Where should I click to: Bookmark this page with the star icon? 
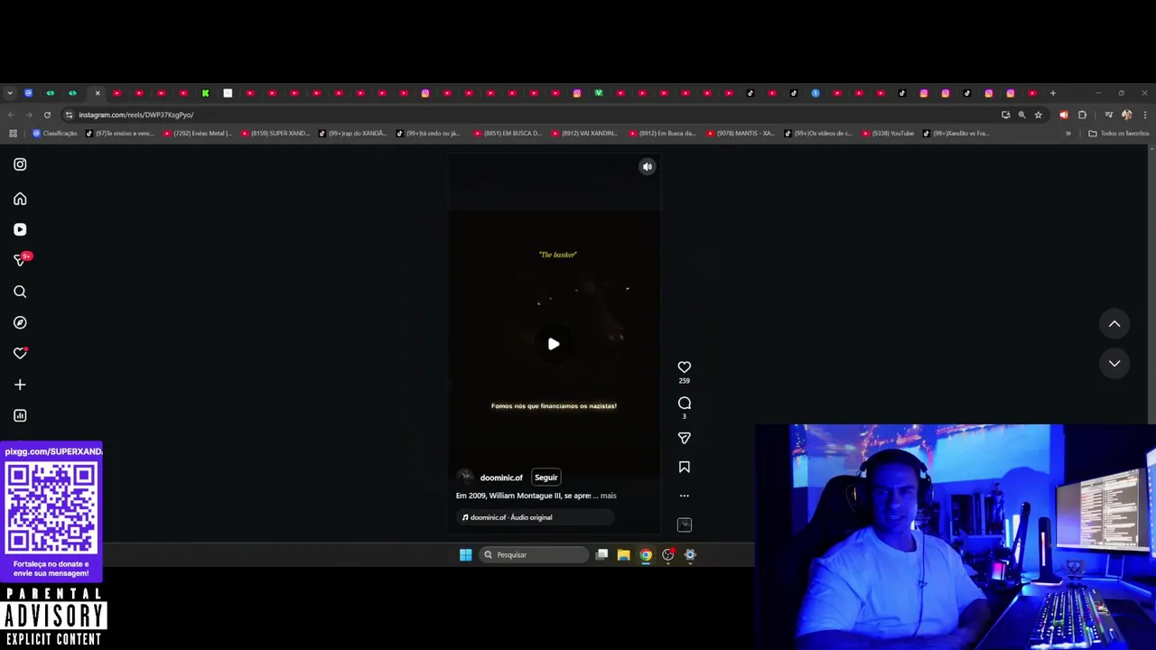click(1038, 115)
